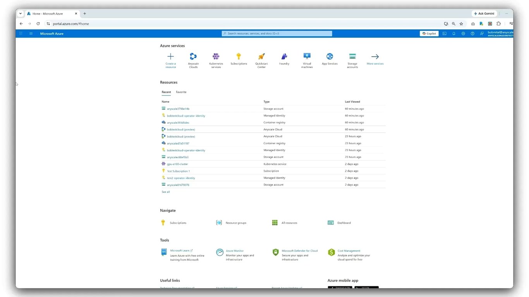Screen dimensions: 529x297
Task: Open the Feedback icon in header
Action: click(x=482, y=34)
